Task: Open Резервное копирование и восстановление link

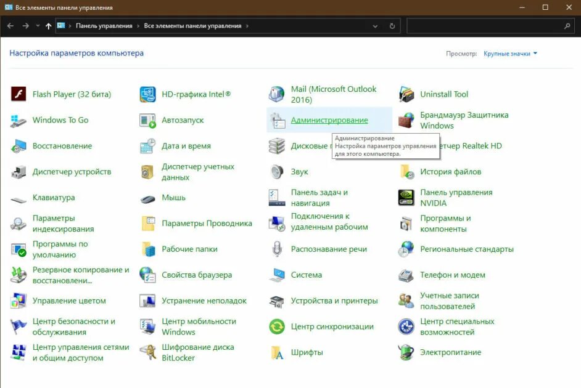Action: 81,275
